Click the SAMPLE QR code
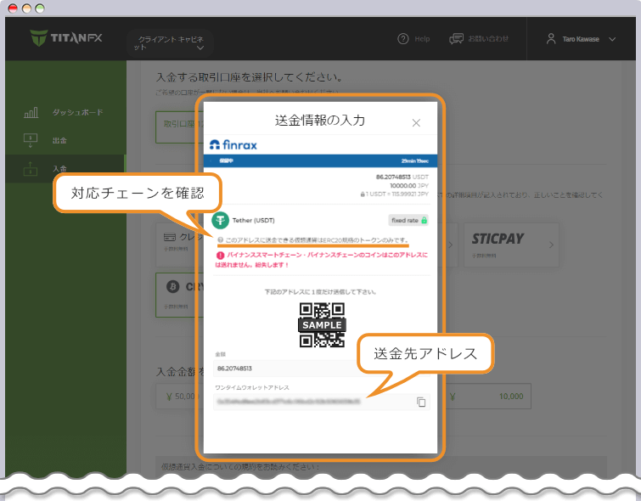This screenshot has height=501, width=641. (x=322, y=325)
